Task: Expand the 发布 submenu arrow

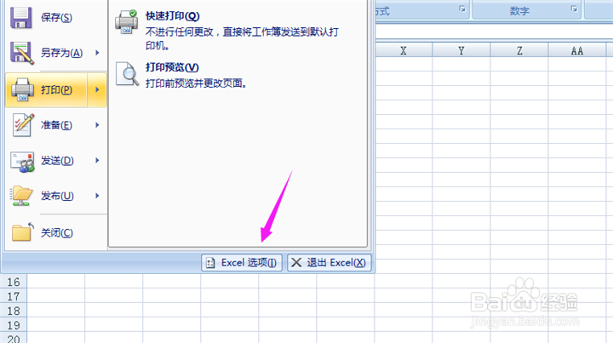Action: tap(97, 196)
